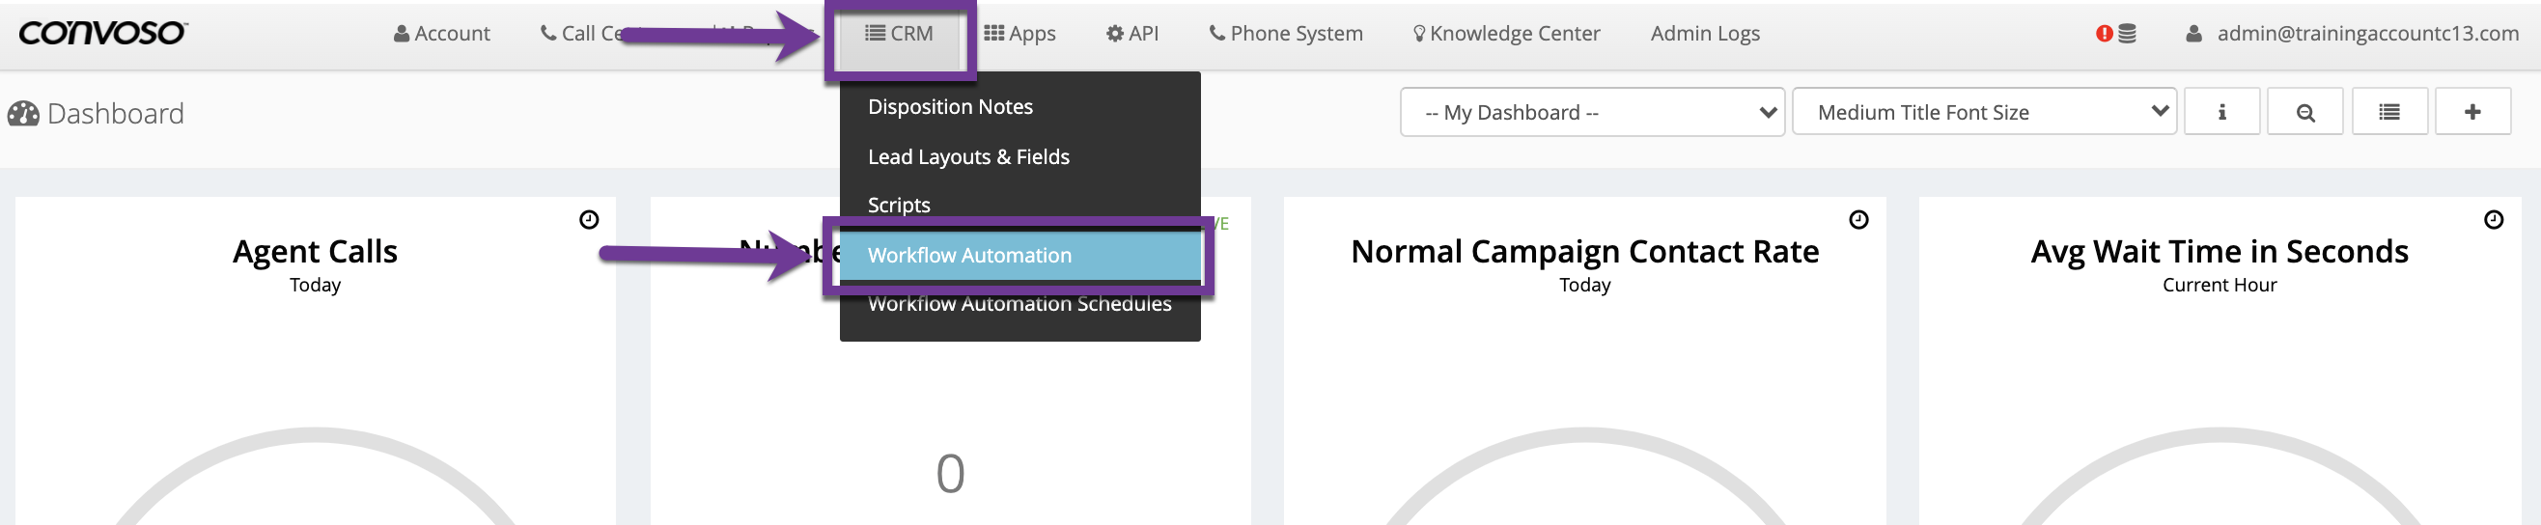Expand the My Dashboard dropdown
This screenshot has width=2541, height=525.
1591,113
